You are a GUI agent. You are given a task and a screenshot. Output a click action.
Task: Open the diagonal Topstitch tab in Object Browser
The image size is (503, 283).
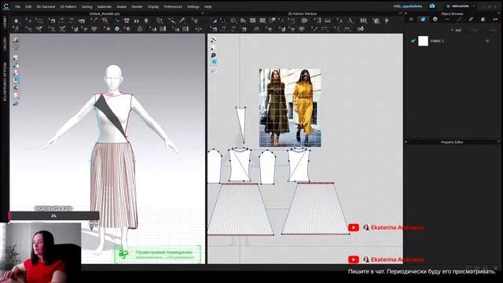(459, 19)
